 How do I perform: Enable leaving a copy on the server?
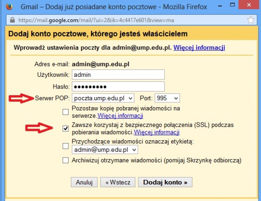66,112
